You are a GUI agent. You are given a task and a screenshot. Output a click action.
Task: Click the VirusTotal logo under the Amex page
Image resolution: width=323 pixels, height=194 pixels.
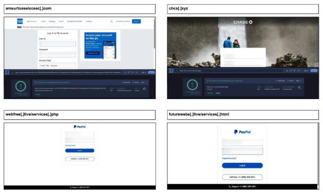[x=7, y=72]
